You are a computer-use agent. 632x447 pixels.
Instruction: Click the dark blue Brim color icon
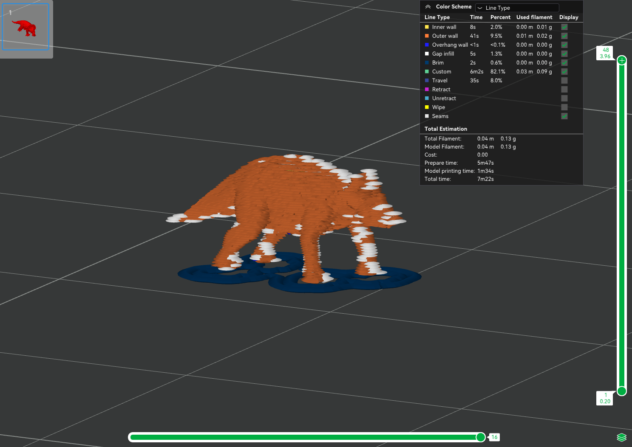(x=427, y=63)
